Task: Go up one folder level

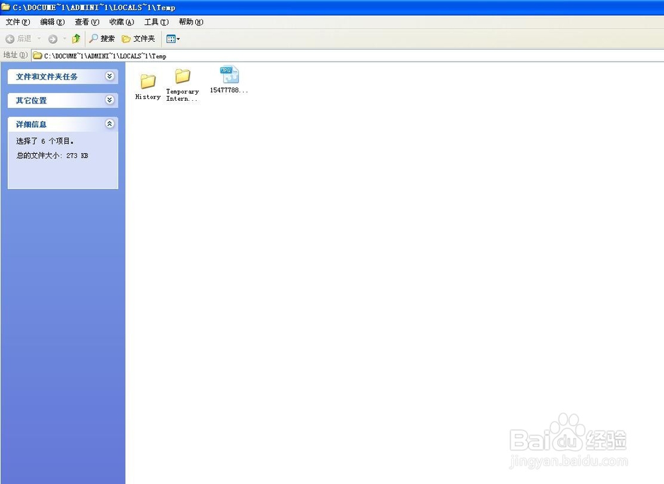Action: point(76,39)
